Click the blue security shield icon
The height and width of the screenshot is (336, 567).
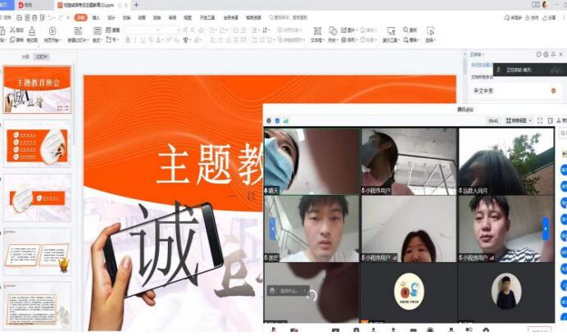click(x=277, y=120)
